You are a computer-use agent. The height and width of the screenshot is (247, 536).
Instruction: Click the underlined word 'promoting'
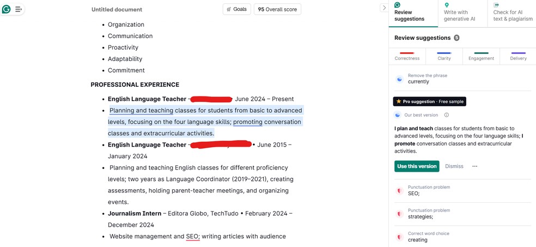point(248,122)
